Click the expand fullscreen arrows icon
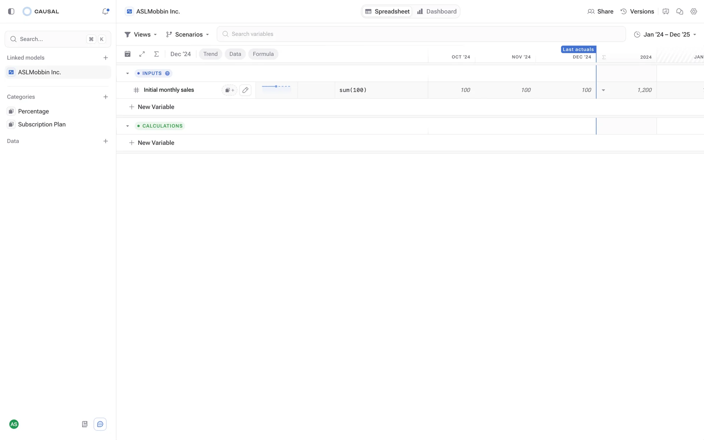Image resolution: width=704 pixels, height=440 pixels. 142,54
